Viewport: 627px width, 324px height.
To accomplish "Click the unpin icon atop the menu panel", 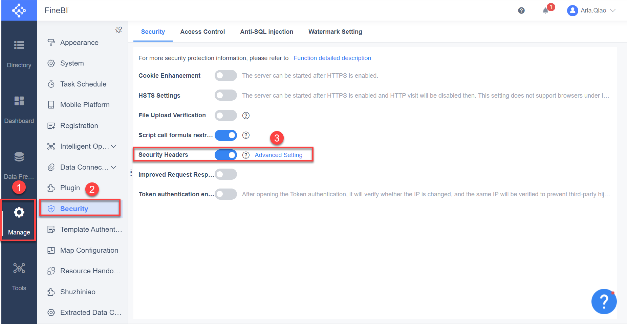I will [118, 30].
